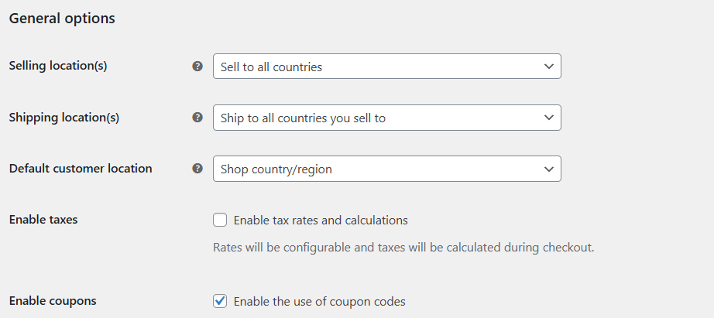Click the "Shipping location(s)" field label
Screen dimensions: 714x318
pos(64,118)
